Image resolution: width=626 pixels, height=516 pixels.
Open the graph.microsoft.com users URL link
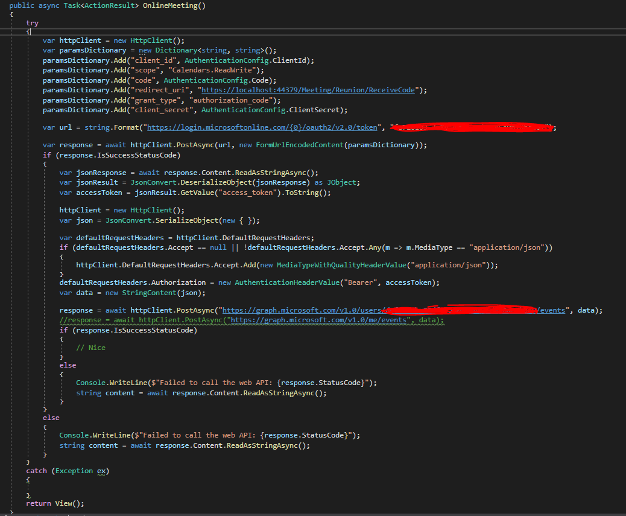point(394,310)
